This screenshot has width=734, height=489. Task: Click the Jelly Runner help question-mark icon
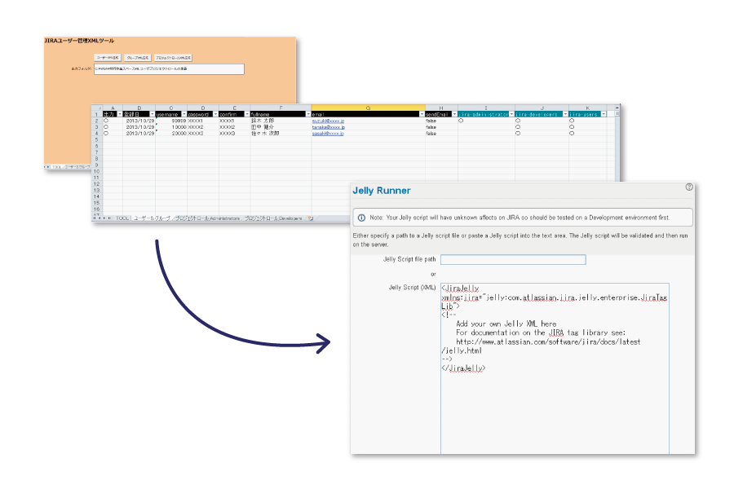pos(689,187)
